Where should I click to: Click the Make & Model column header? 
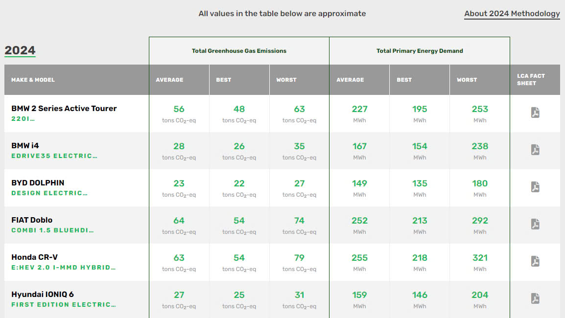tap(33, 80)
